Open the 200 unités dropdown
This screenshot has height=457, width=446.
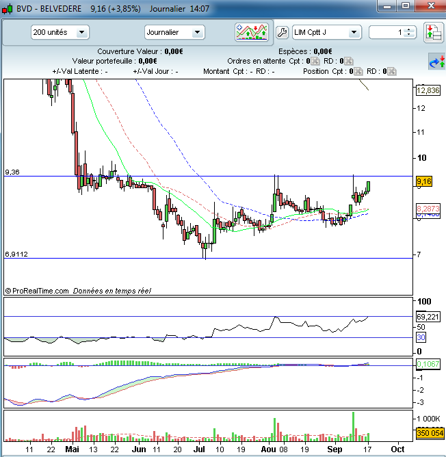(60, 32)
